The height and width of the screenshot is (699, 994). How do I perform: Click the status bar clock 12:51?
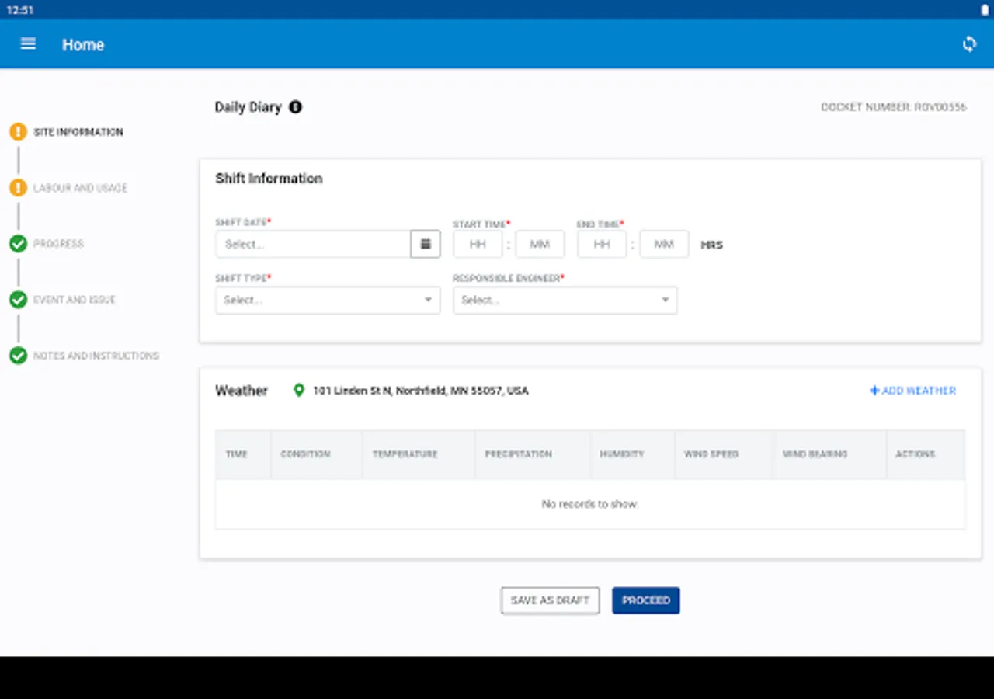coord(20,10)
